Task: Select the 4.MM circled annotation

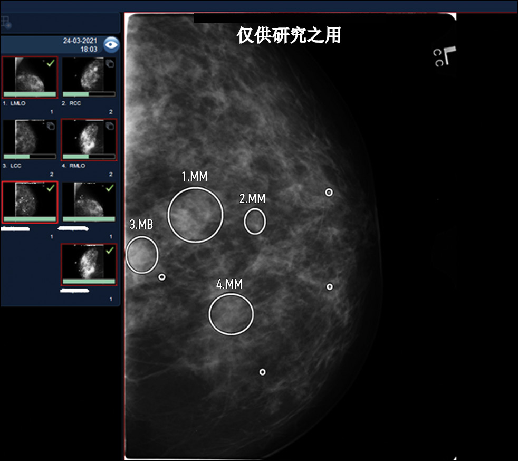Action: point(231,314)
